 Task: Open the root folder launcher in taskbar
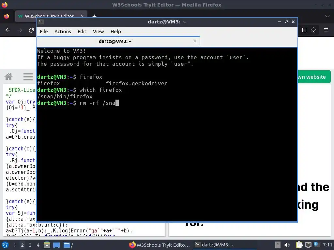point(68,245)
